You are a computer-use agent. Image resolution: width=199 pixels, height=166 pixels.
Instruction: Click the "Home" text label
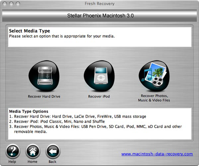click(x=32, y=162)
